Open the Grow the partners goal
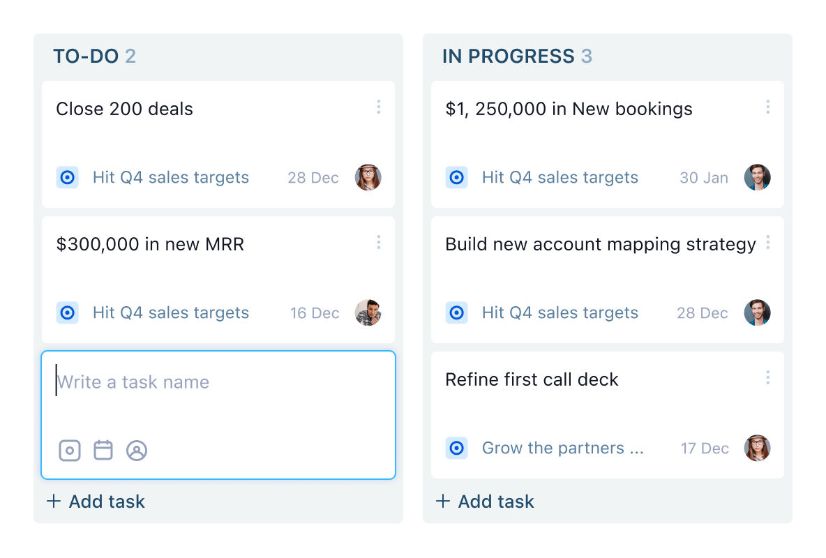Image resolution: width=826 pixels, height=558 pixels. (564, 448)
